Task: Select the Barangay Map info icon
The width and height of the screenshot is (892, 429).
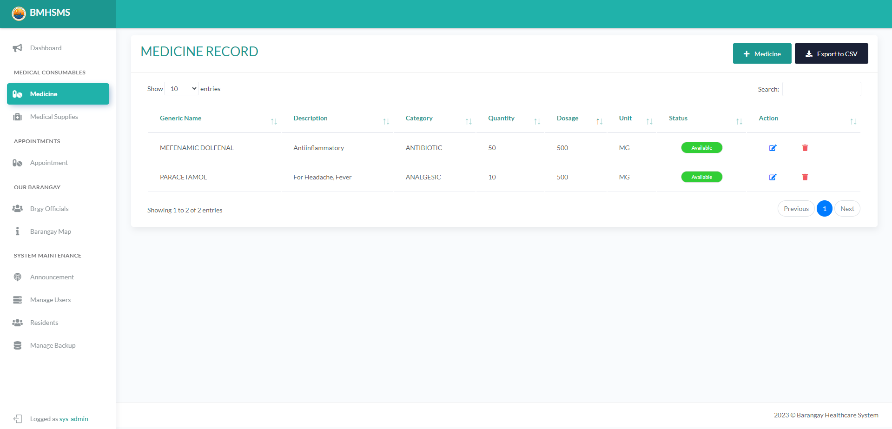Action: click(x=17, y=231)
